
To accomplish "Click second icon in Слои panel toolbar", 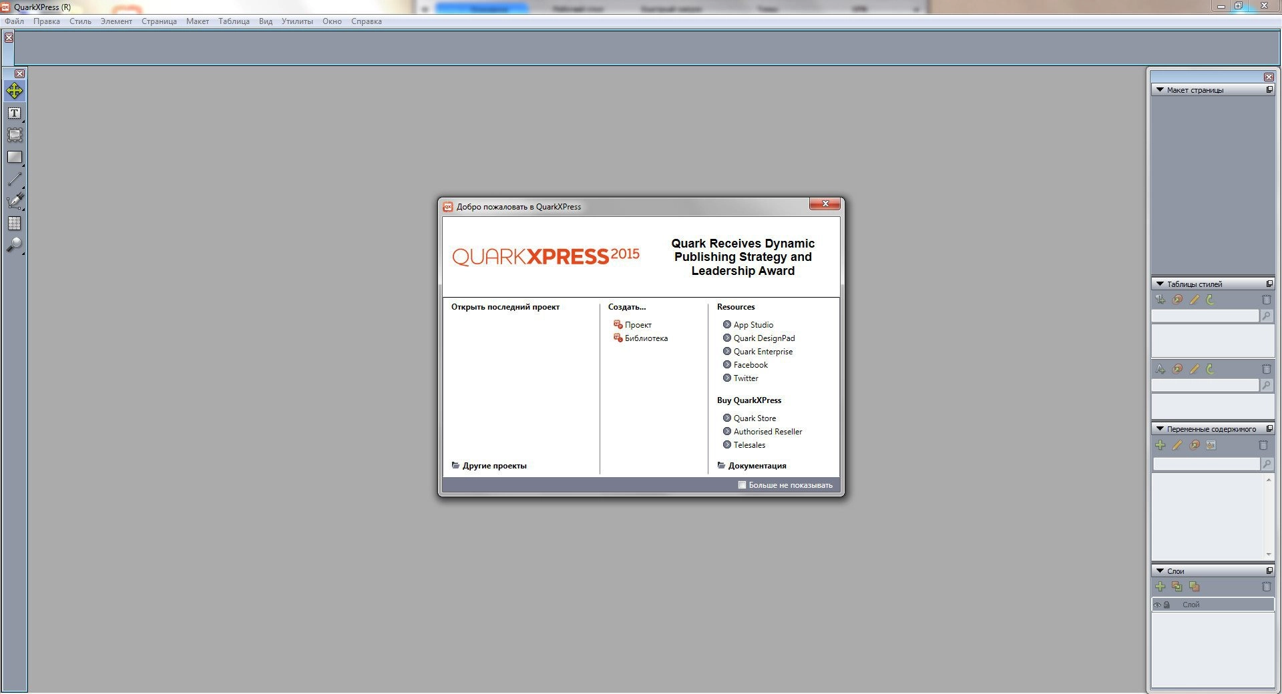I will [1177, 587].
